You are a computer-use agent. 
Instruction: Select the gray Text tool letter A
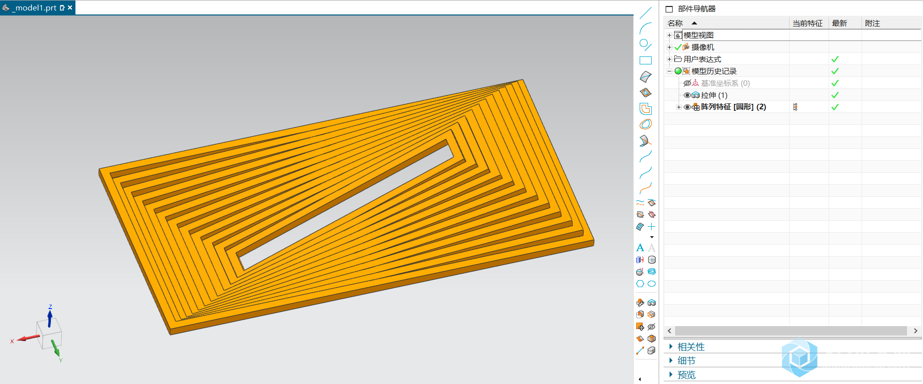click(x=652, y=248)
